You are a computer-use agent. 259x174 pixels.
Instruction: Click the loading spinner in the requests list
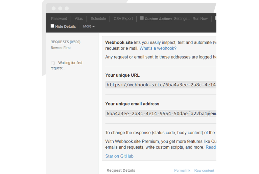click(x=53, y=63)
